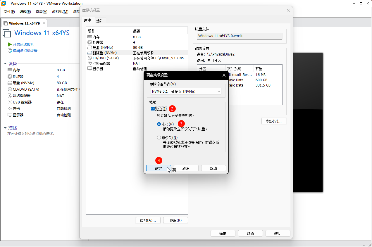This screenshot has width=372, height=247.
Task: Click the black VM preview thumbnail
Action: (308, 122)
